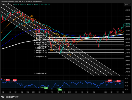
Task: Click 40.00 on the RSI scale
Action: point(126,86)
